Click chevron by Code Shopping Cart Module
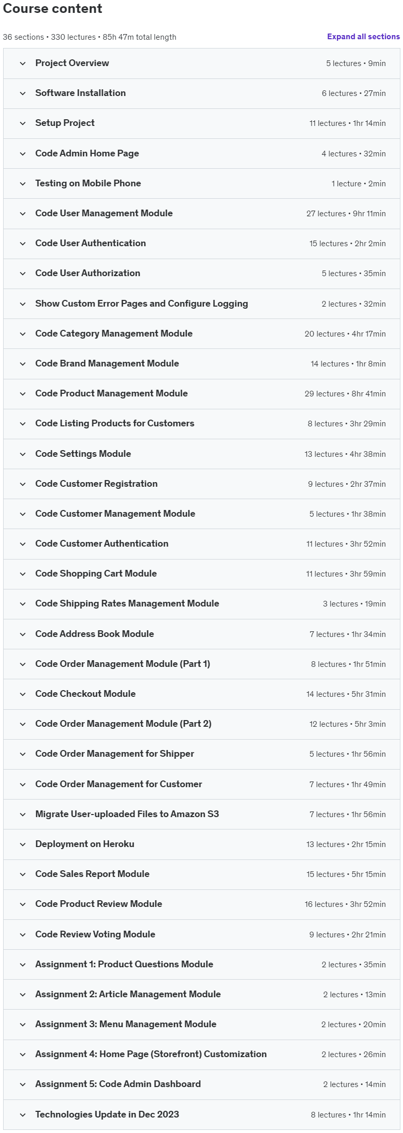 pyautogui.click(x=23, y=574)
